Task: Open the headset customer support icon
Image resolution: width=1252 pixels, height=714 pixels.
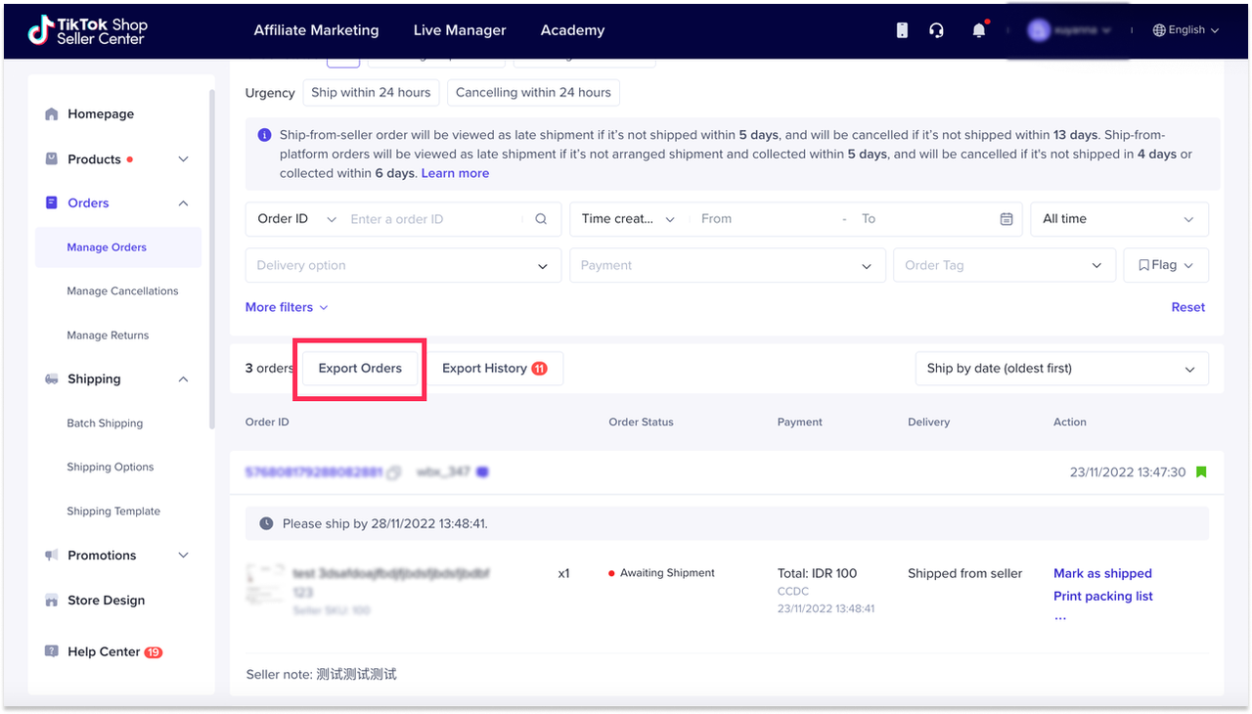Action: click(x=936, y=30)
